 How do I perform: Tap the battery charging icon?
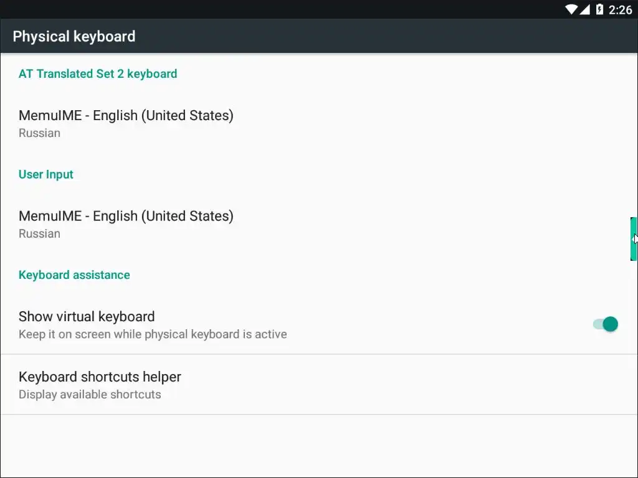coord(599,9)
